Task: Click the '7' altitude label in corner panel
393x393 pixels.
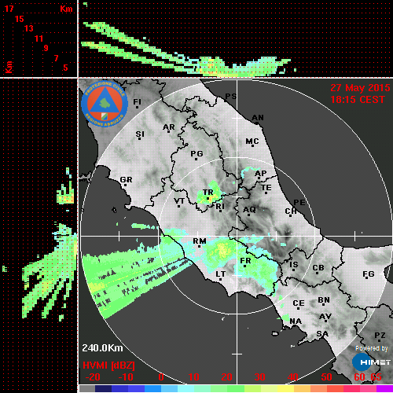Action: 56,58
